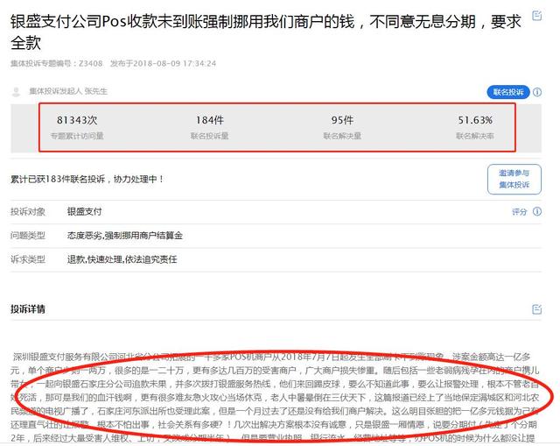The image size is (560, 446).
Task: Click the edit icon beside the complaint title
Action: [x=536, y=16]
